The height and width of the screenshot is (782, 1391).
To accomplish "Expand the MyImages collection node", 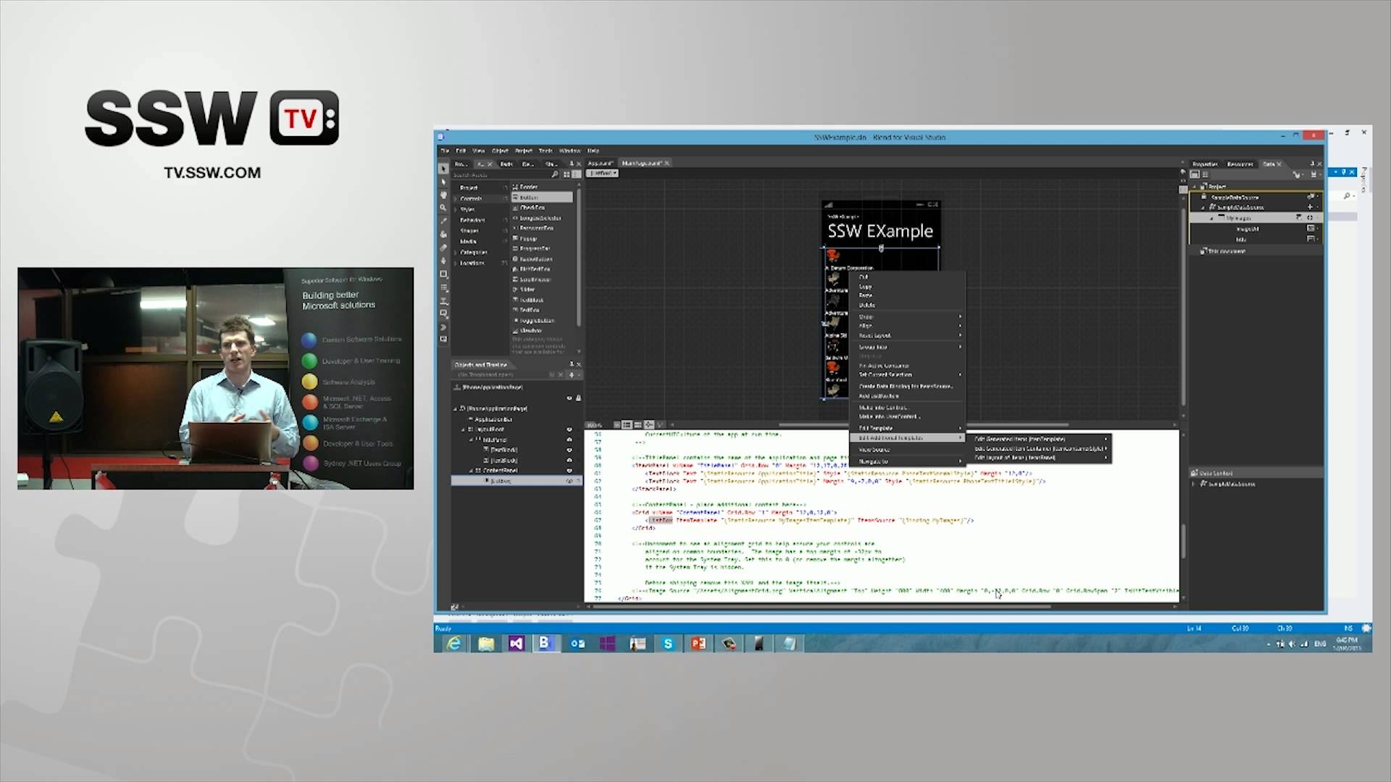I will (x=1211, y=219).
